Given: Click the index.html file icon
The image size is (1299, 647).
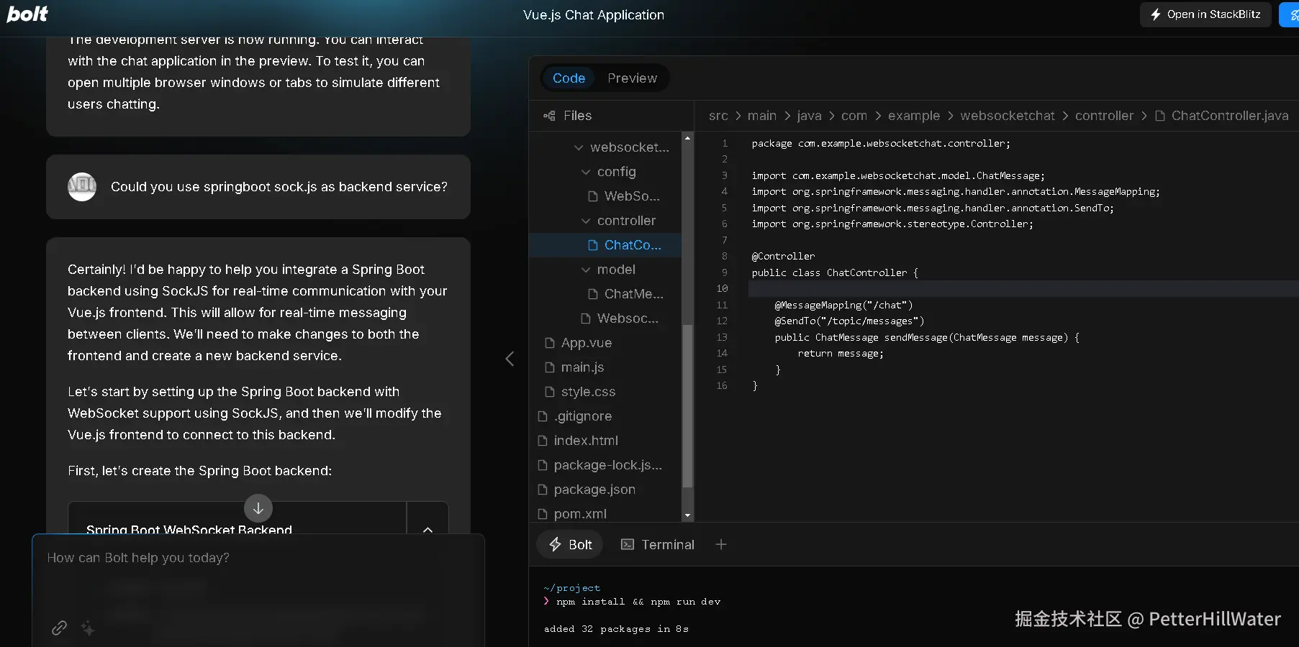Looking at the screenshot, I should coord(543,441).
